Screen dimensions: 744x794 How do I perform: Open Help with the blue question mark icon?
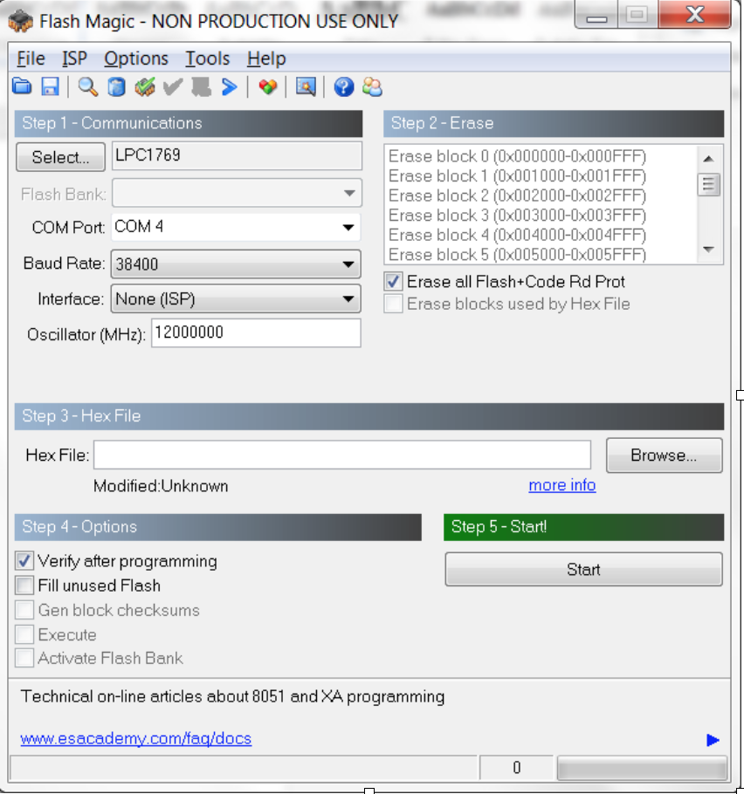343,87
